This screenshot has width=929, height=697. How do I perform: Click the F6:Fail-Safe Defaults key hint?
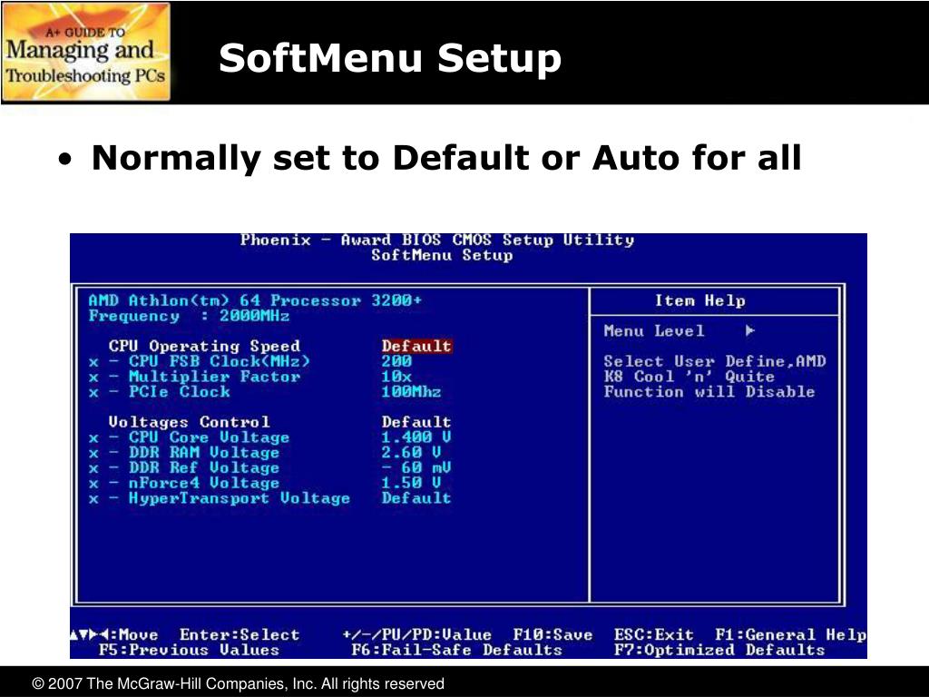pyautogui.click(x=457, y=650)
